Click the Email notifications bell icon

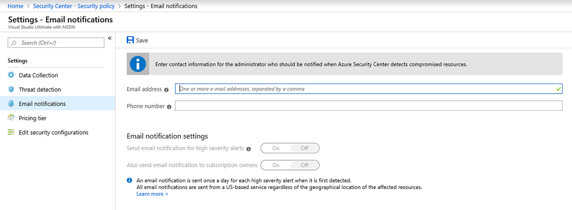pos(12,103)
